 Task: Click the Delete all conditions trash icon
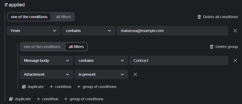tap(199, 17)
